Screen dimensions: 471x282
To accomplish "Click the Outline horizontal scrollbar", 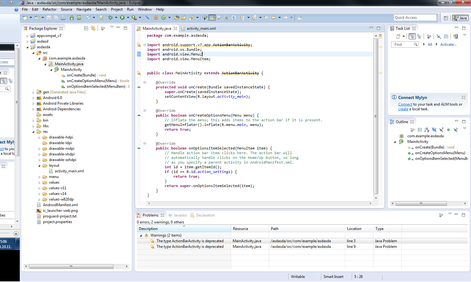I will pos(421,203).
